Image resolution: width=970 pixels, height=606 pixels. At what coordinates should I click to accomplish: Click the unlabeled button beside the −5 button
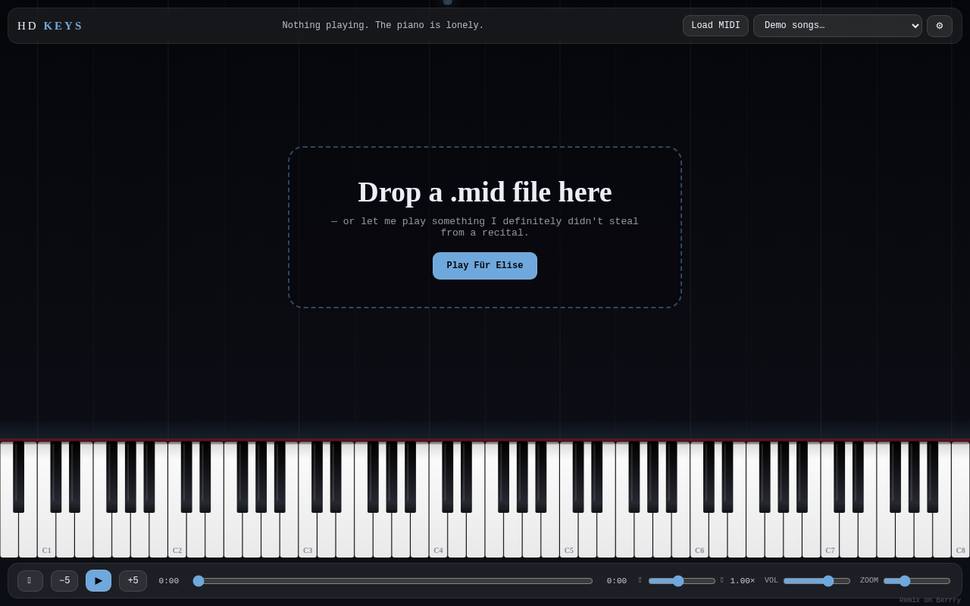point(30,581)
